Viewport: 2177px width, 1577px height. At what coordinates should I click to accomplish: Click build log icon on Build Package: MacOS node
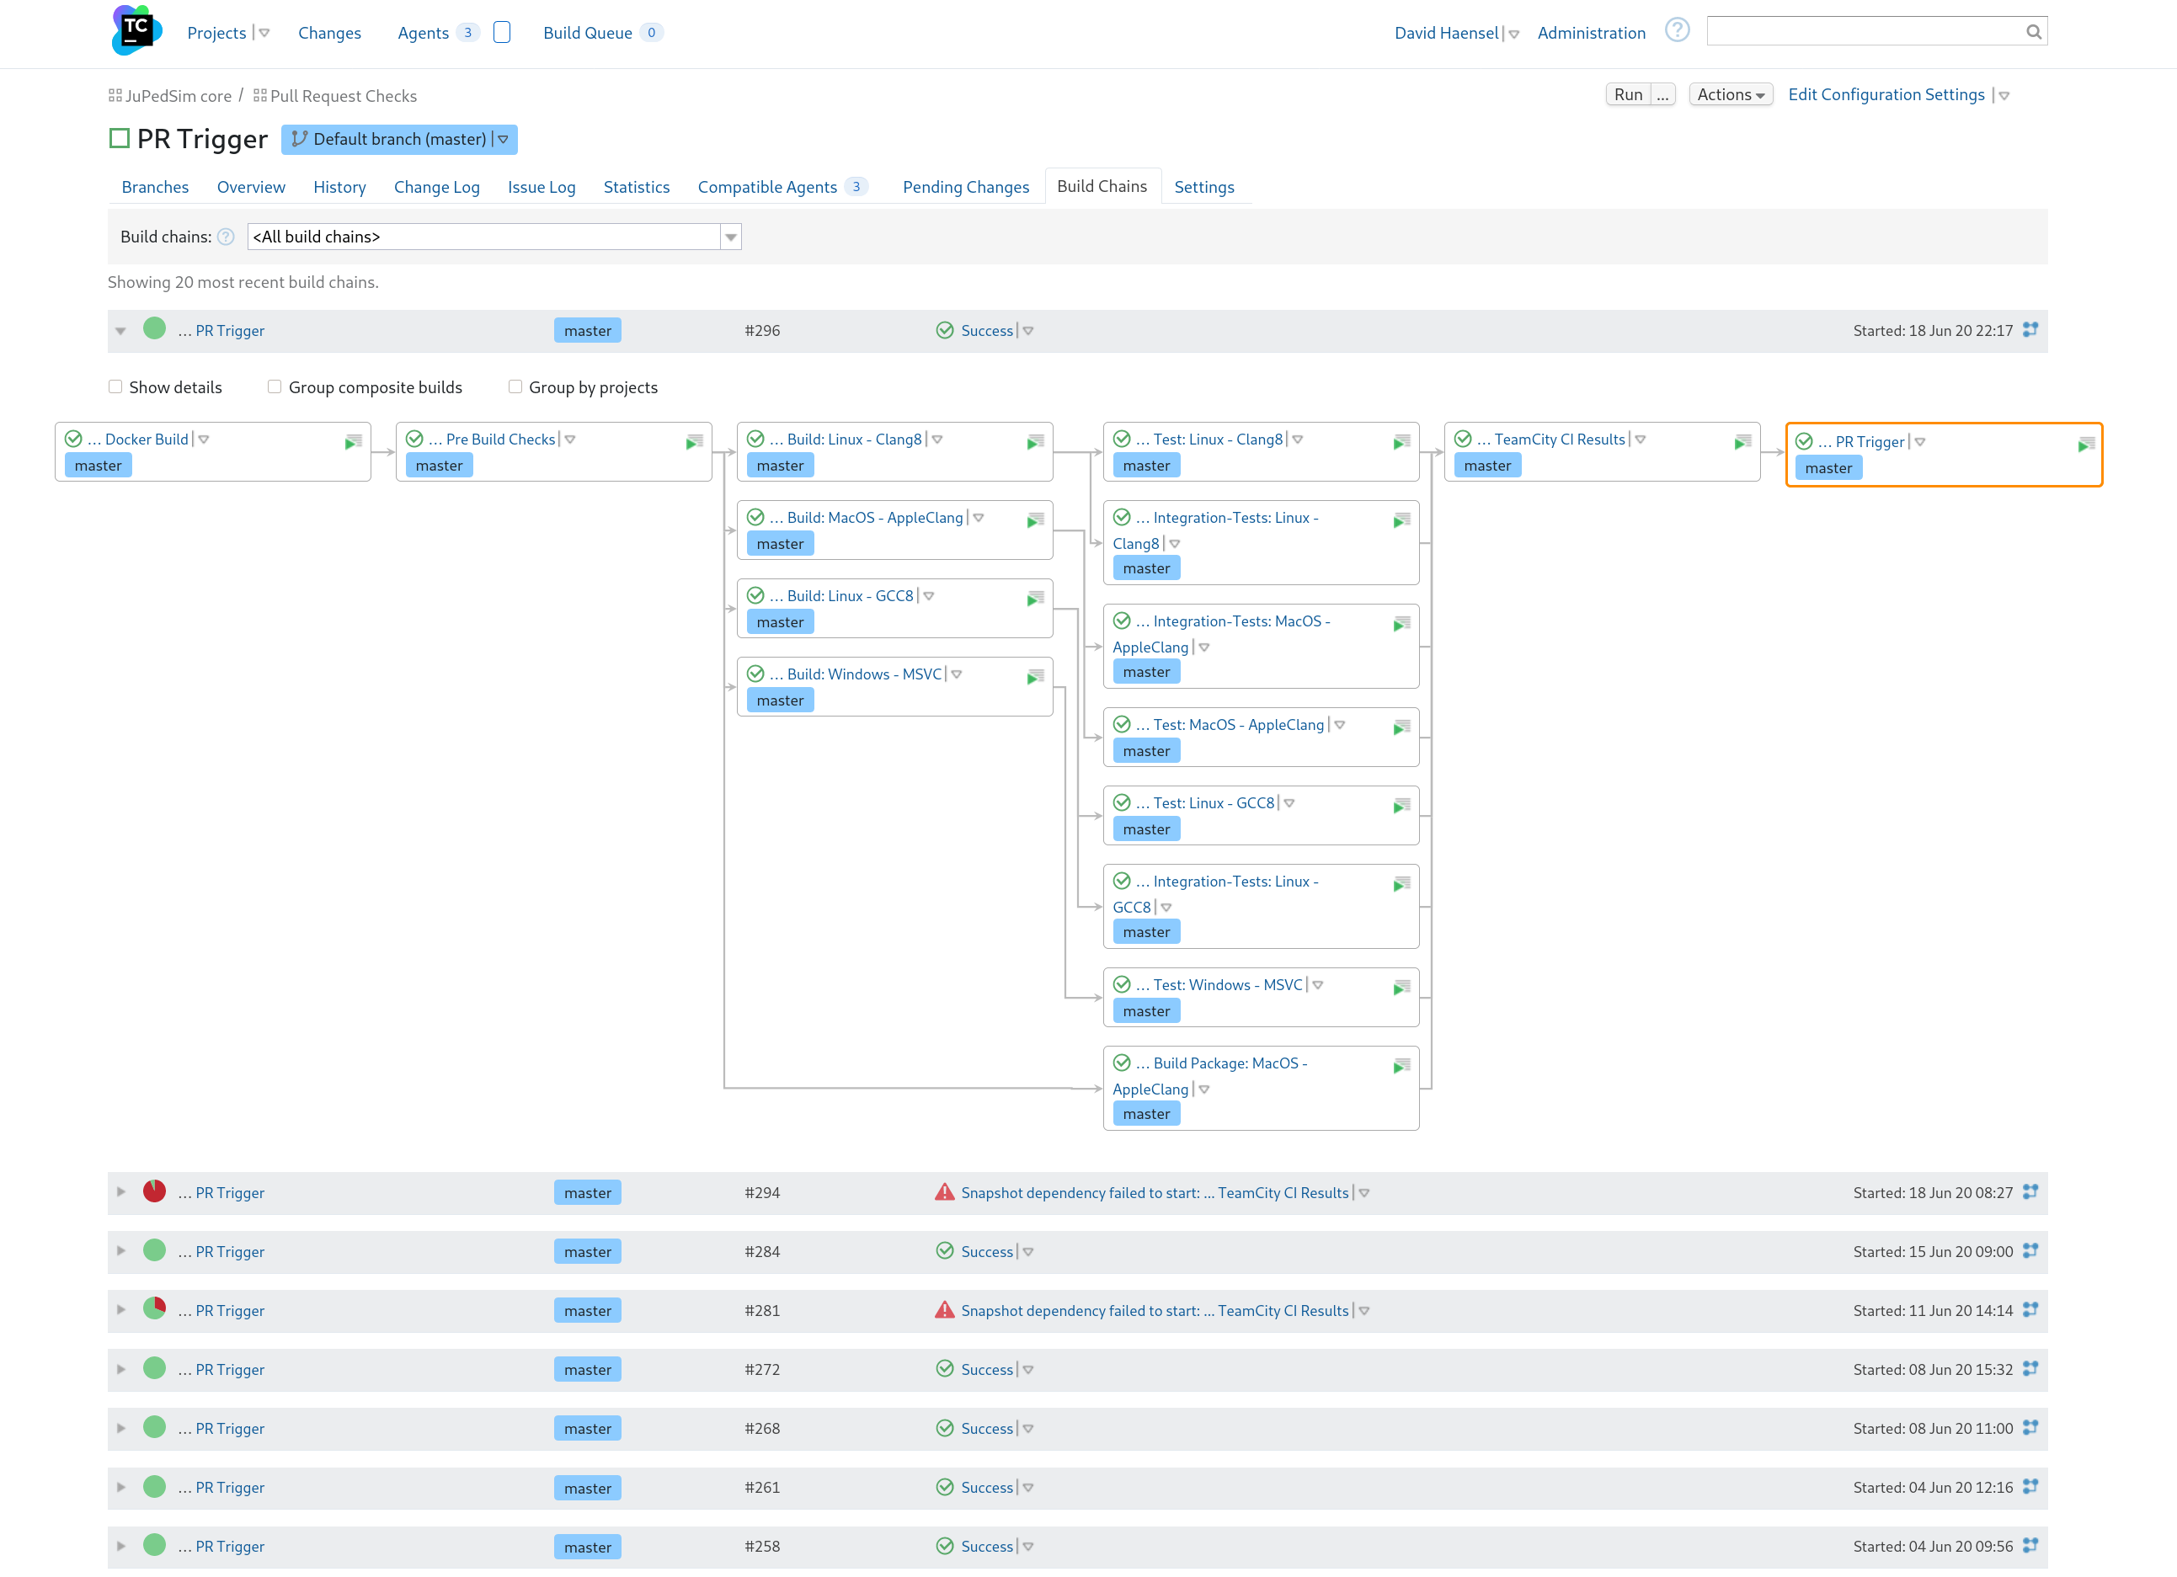(1401, 1067)
